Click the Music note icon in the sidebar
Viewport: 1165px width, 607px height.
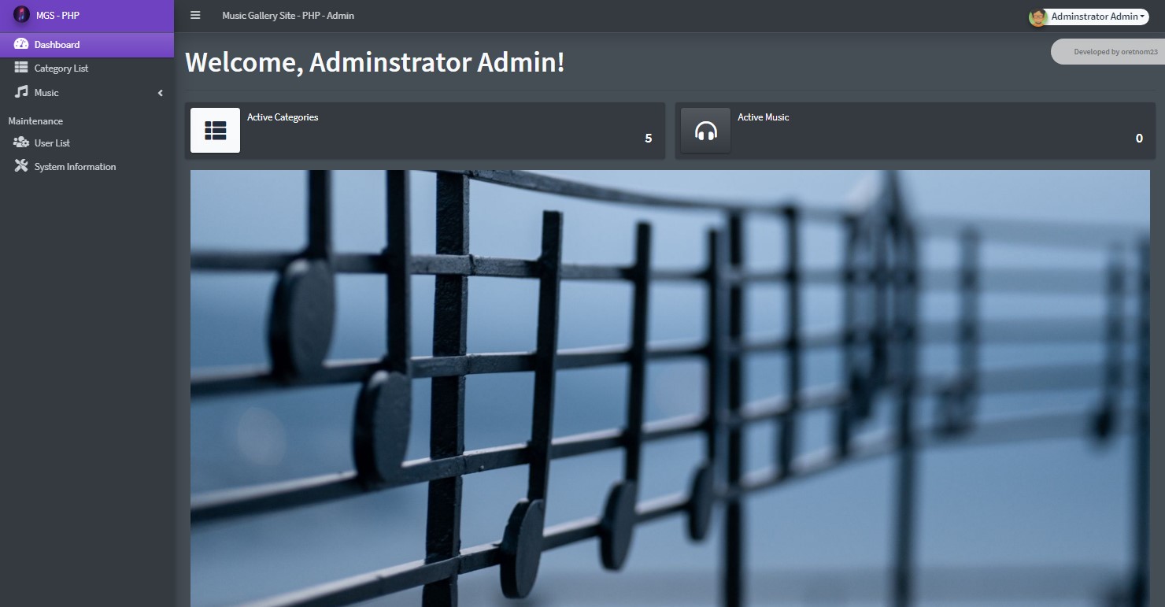[21, 92]
